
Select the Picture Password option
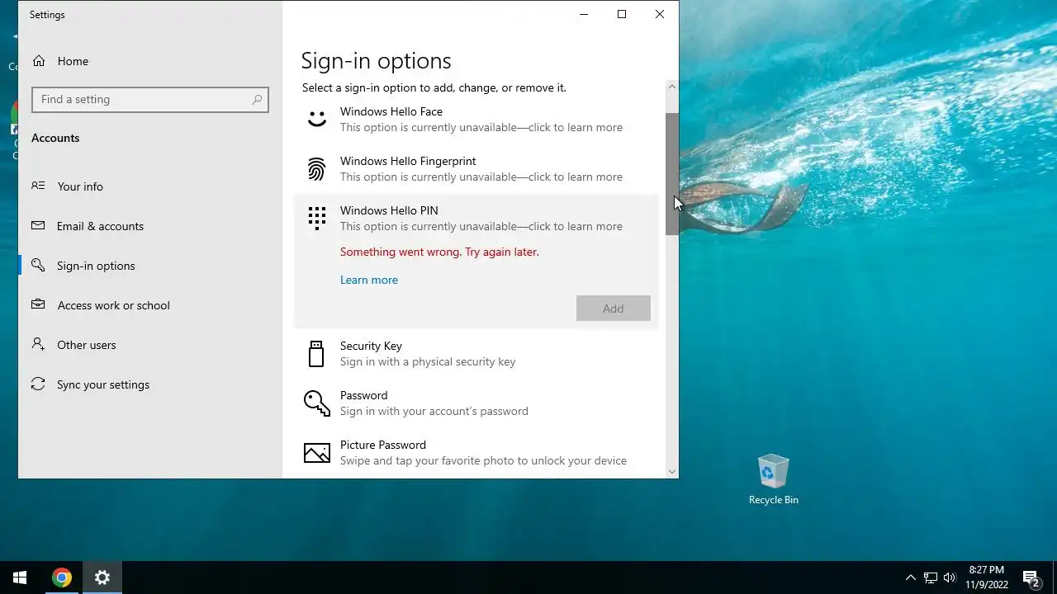point(476,453)
